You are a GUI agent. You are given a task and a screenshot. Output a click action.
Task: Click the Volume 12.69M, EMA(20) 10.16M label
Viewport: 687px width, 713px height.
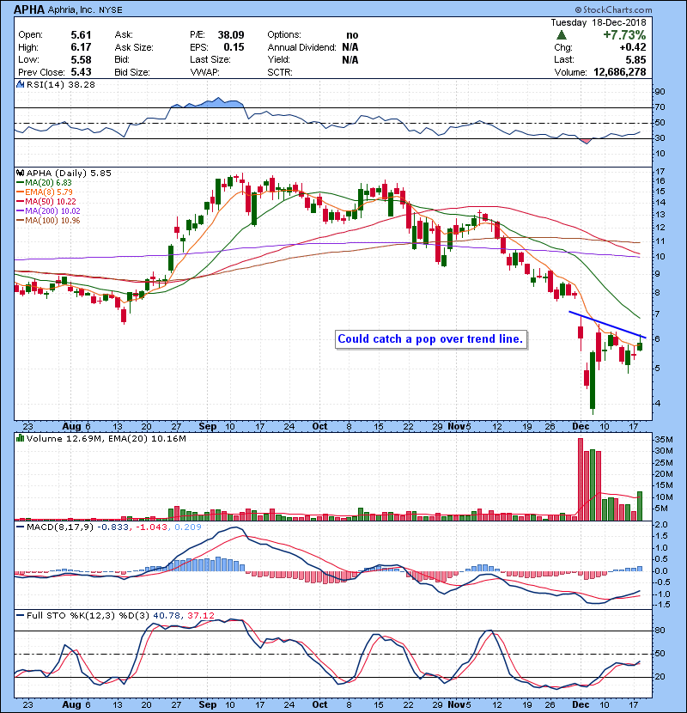[106, 439]
